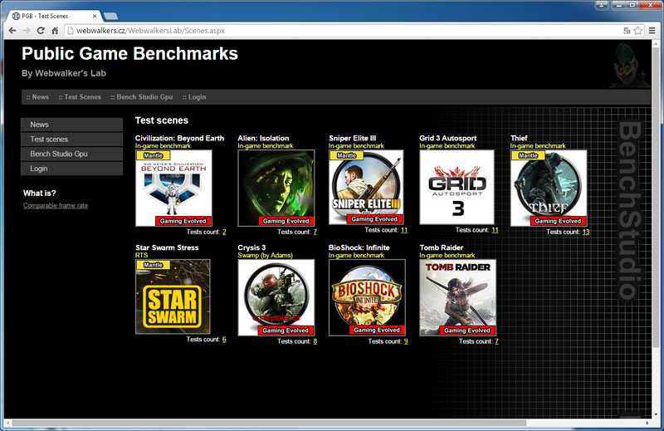Click tests count 8 for Crysis 3

315,341
